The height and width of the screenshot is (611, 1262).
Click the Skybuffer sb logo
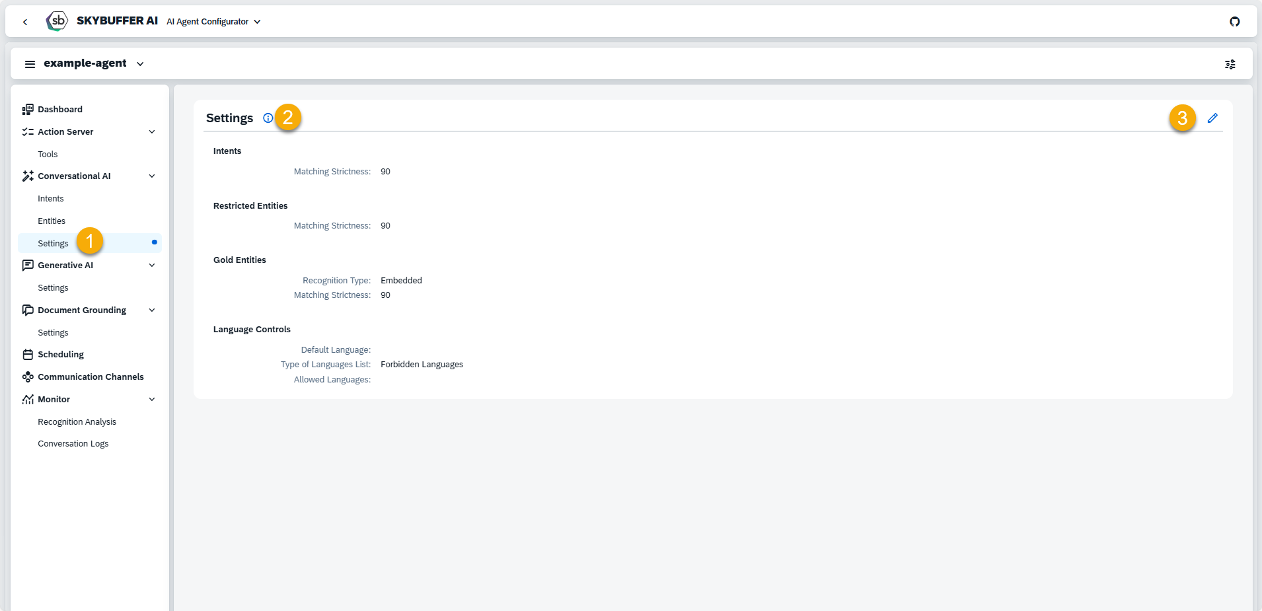[57, 21]
